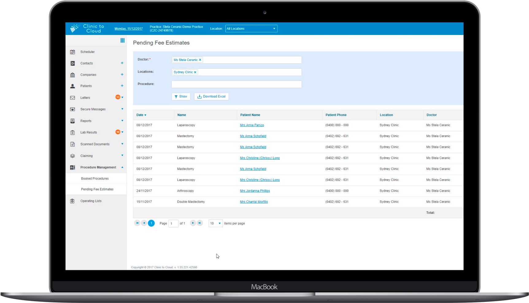
Task: Collapse the sidebar using the three-bar icon
Action: tap(122, 40)
